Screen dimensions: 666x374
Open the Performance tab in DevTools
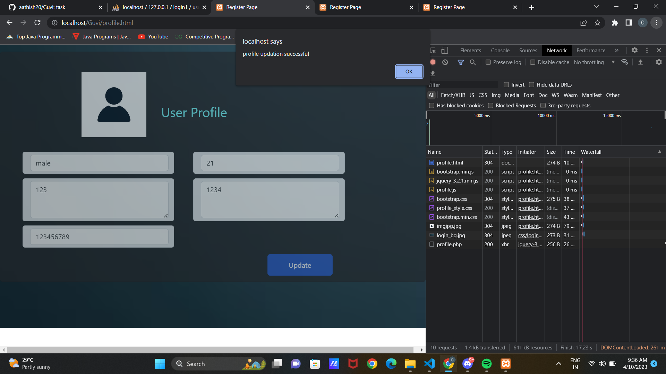point(590,50)
